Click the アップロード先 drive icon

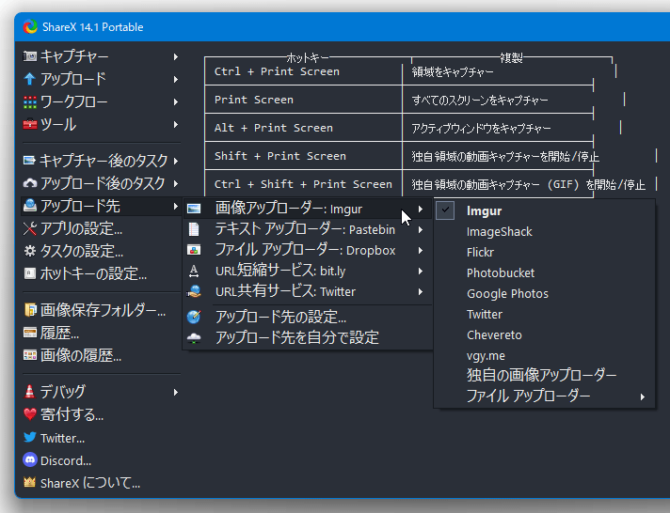pos(30,206)
